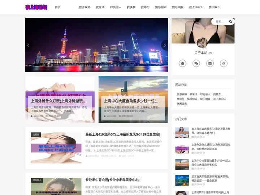Click 旅游攻略 under 网站分类
Viewport: 260px width, 195px height.
(182, 94)
